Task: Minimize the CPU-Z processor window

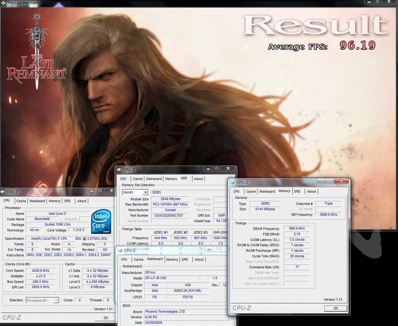Action: click(92, 191)
